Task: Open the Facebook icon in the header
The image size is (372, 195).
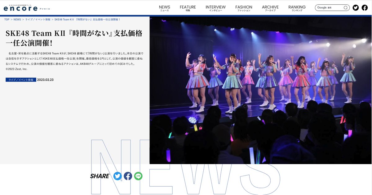Action: click(365, 8)
